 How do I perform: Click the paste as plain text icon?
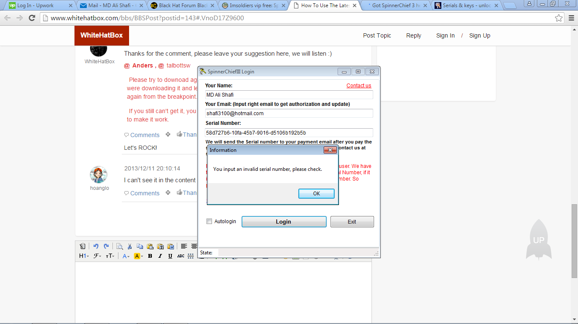click(x=160, y=246)
